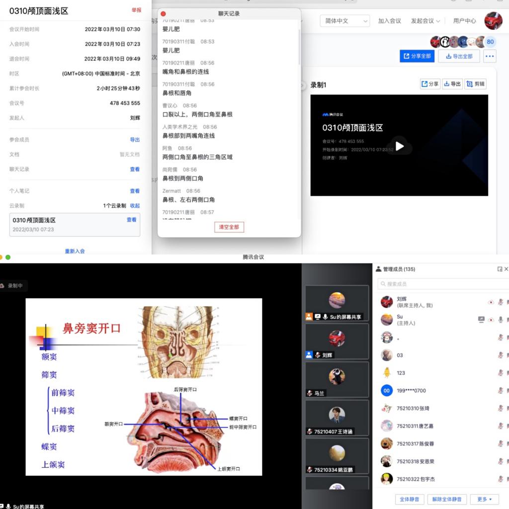The image size is (509, 509).
Task: Click 分享 share button for 录制1
Action: [430, 84]
